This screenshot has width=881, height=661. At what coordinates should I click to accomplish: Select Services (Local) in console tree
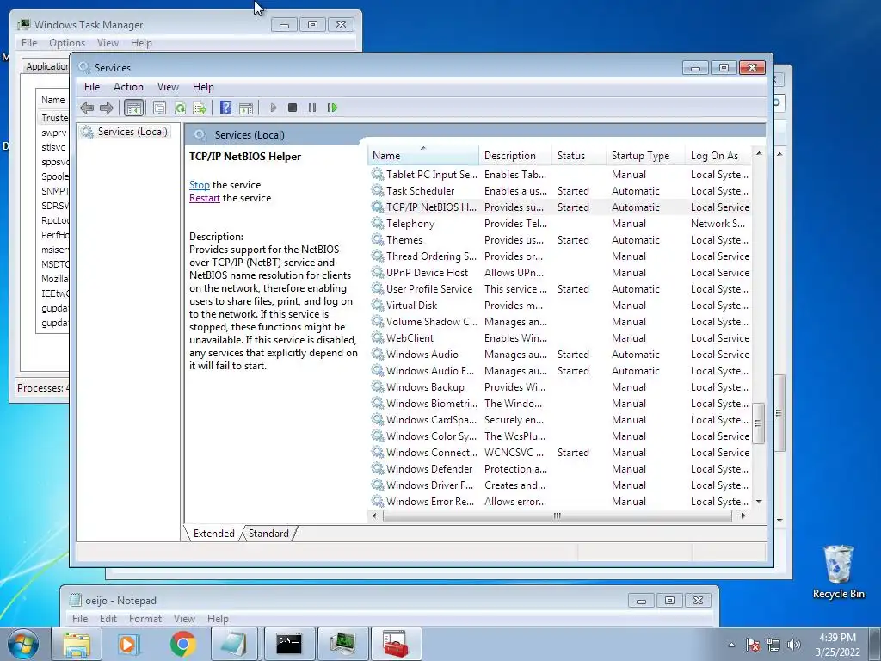click(132, 132)
